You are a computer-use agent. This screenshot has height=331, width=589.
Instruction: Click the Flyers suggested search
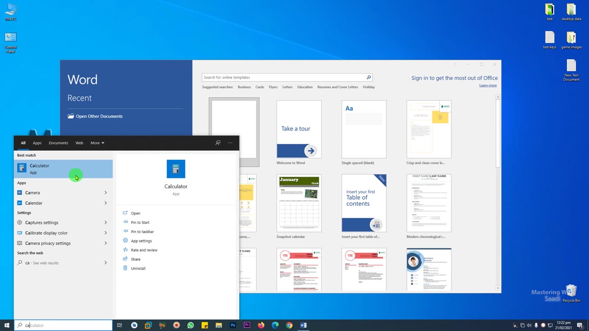tap(273, 87)
